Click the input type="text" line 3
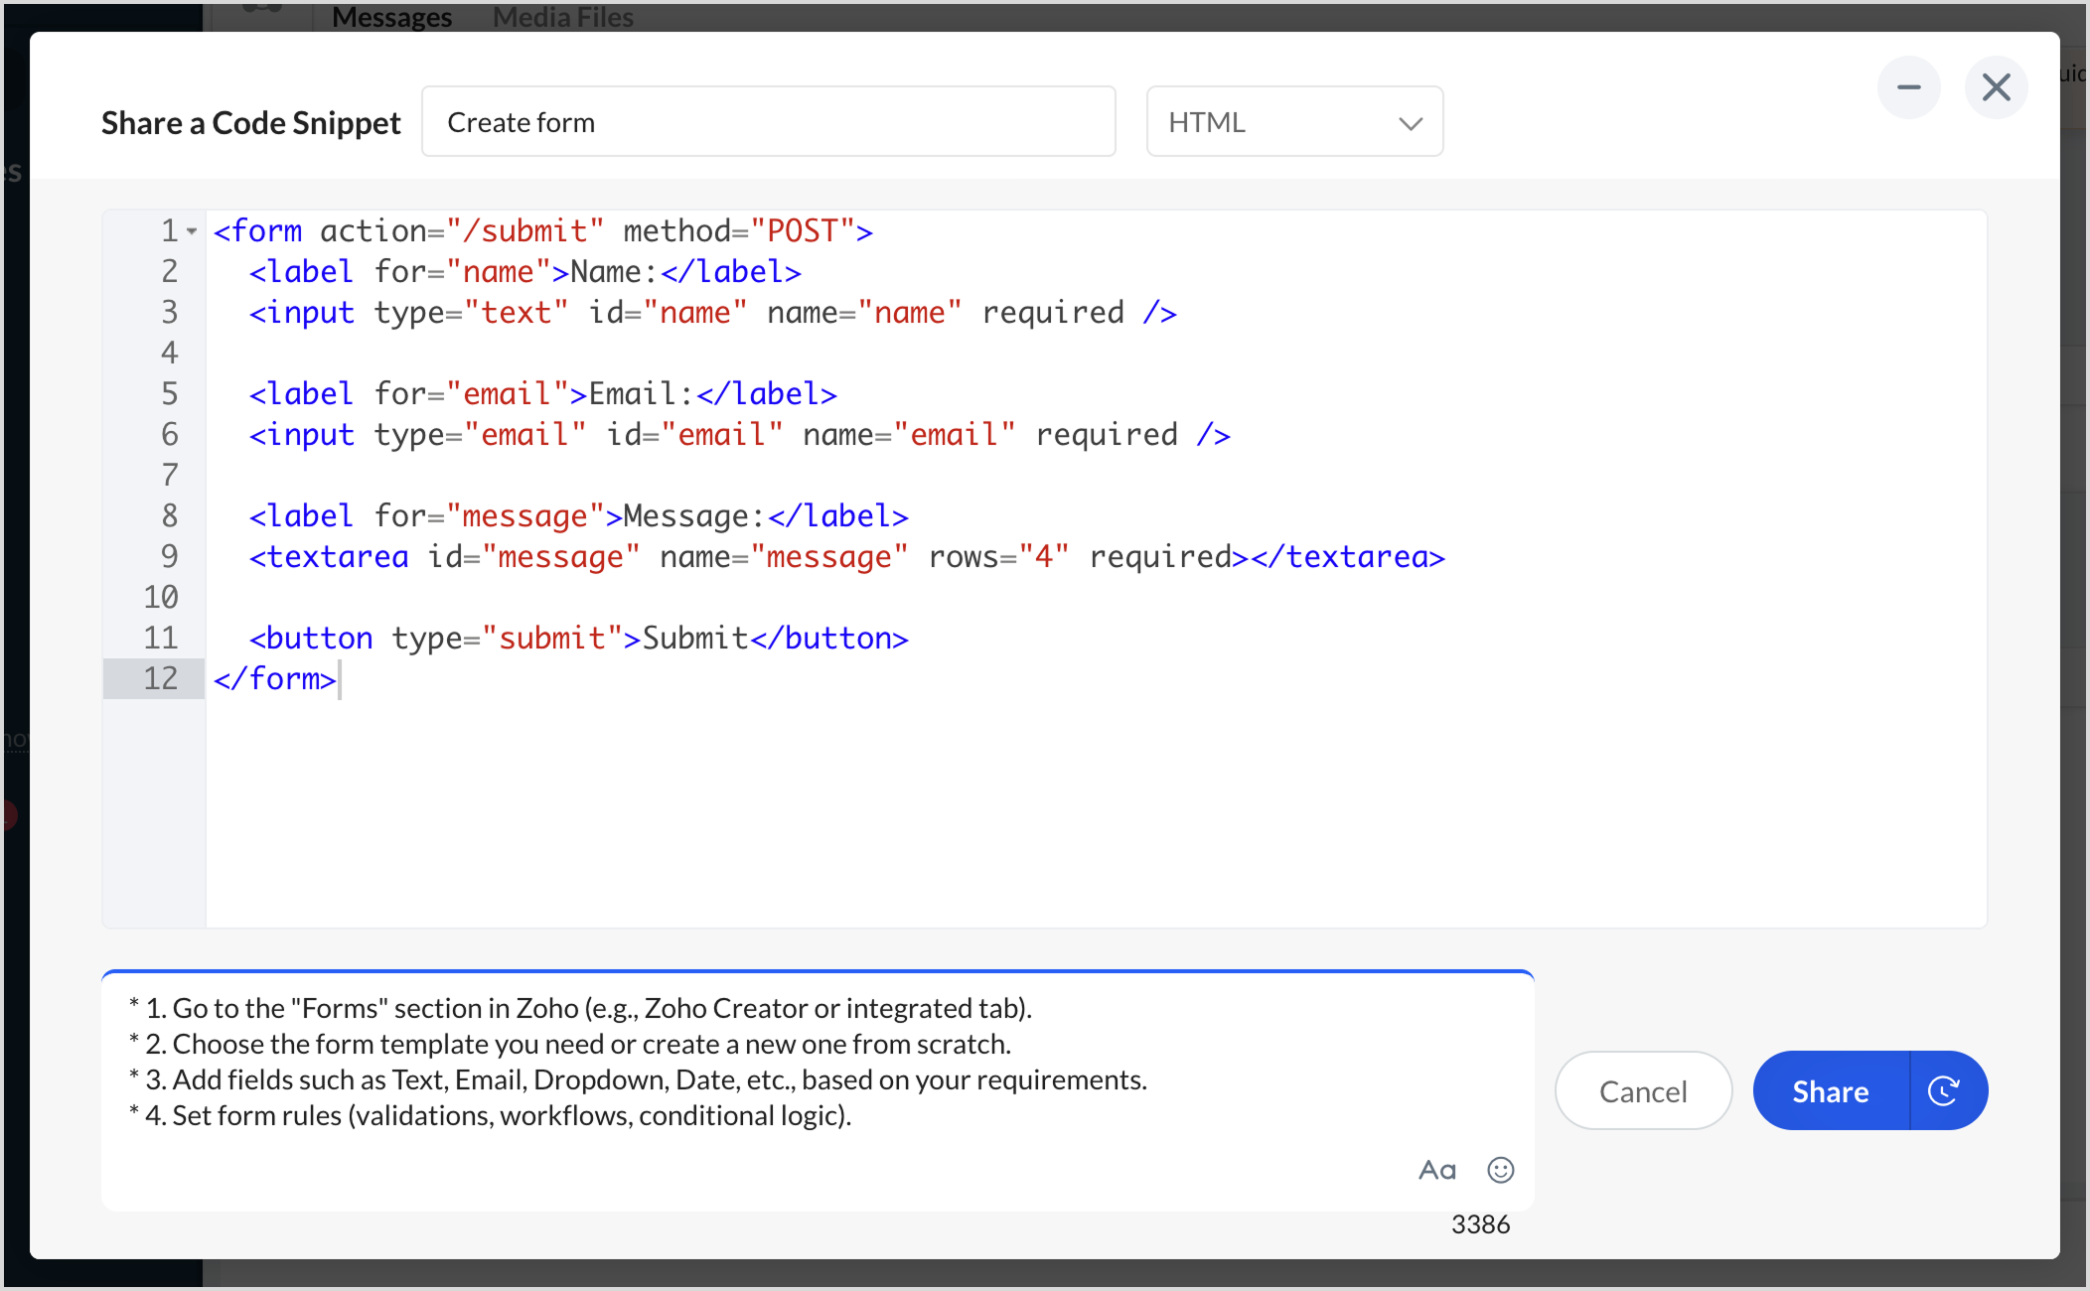The image size is (2090, 1291). click(712, 313)
